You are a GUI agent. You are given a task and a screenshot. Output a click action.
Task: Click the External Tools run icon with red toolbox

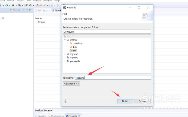click(19, 5)
